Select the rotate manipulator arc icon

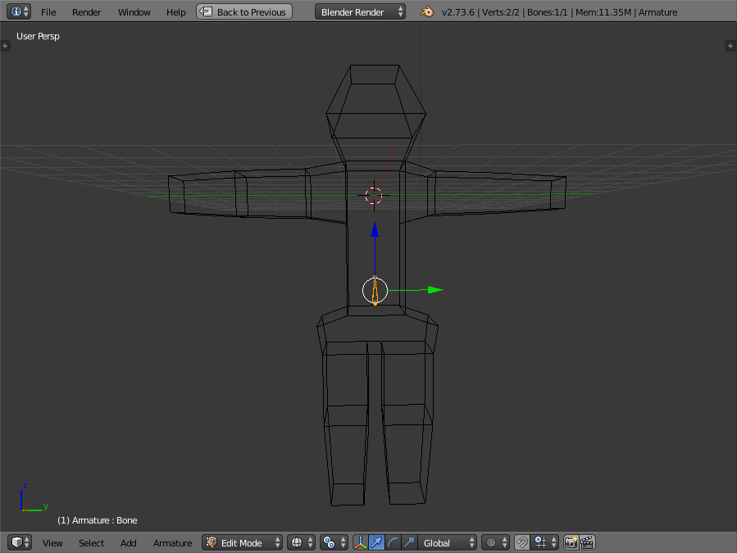pyautogui.click(x=393, y=542)
